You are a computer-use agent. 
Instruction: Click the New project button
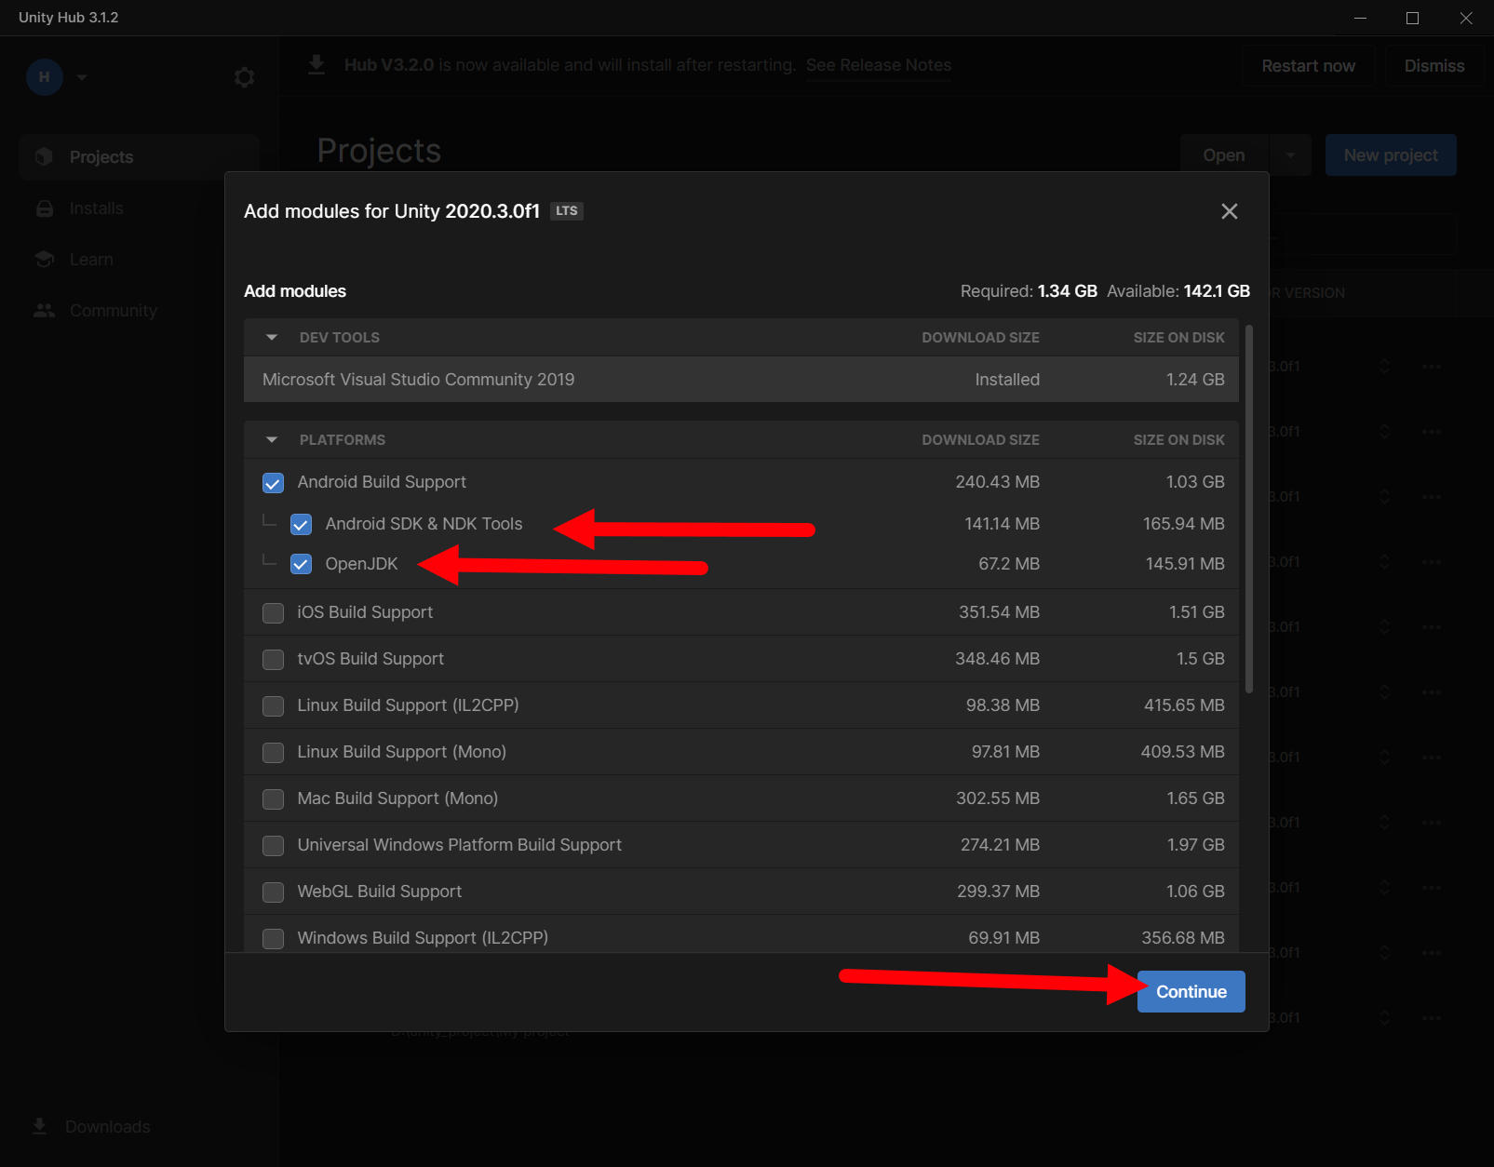pos(1391,155)
